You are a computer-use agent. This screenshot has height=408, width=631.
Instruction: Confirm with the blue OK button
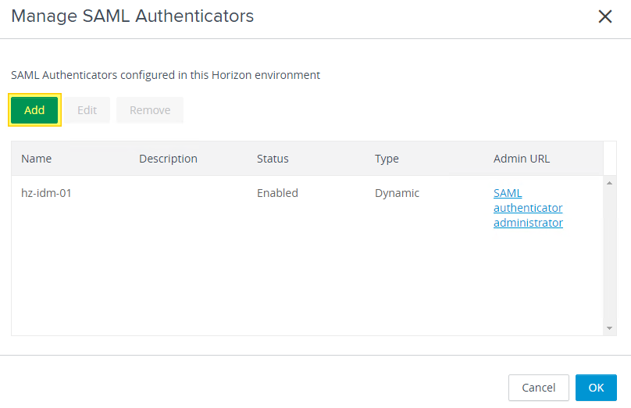pyautogui.click(x=596, y=388)
